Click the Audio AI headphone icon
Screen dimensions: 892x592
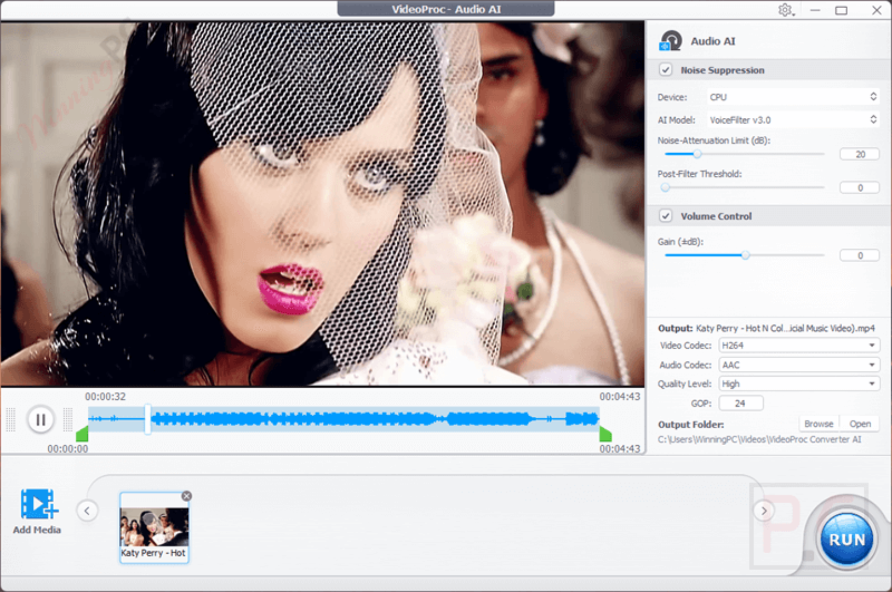point(671,41)
